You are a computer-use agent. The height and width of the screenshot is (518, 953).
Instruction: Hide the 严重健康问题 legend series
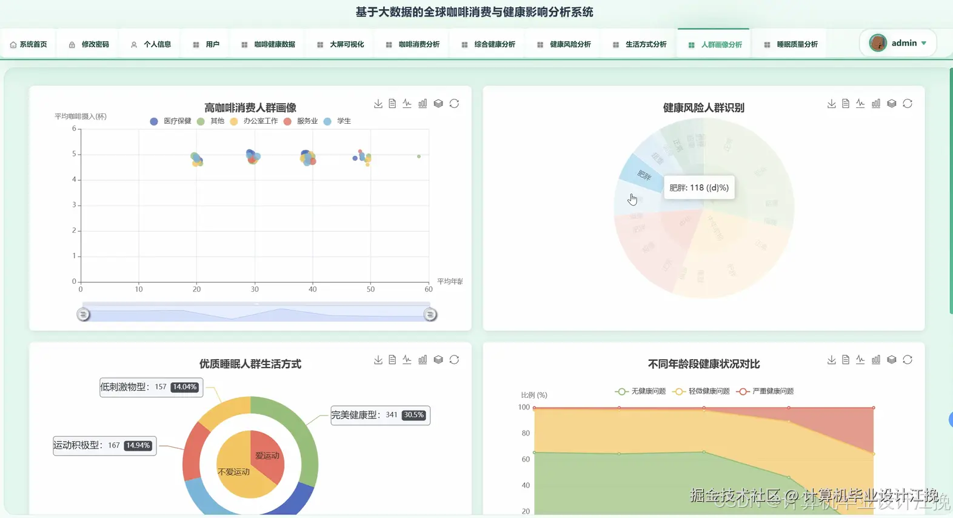click(x=765, y=391)
